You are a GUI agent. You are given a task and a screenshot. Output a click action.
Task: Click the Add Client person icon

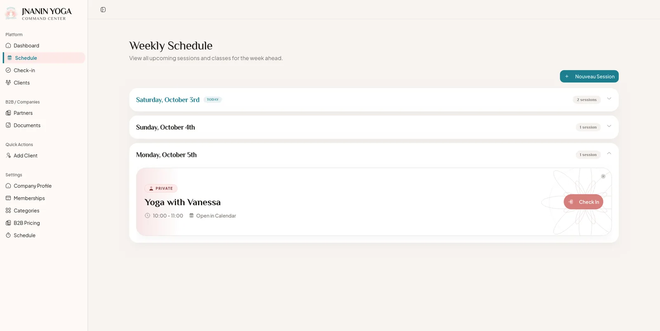[x=8, y=156]
